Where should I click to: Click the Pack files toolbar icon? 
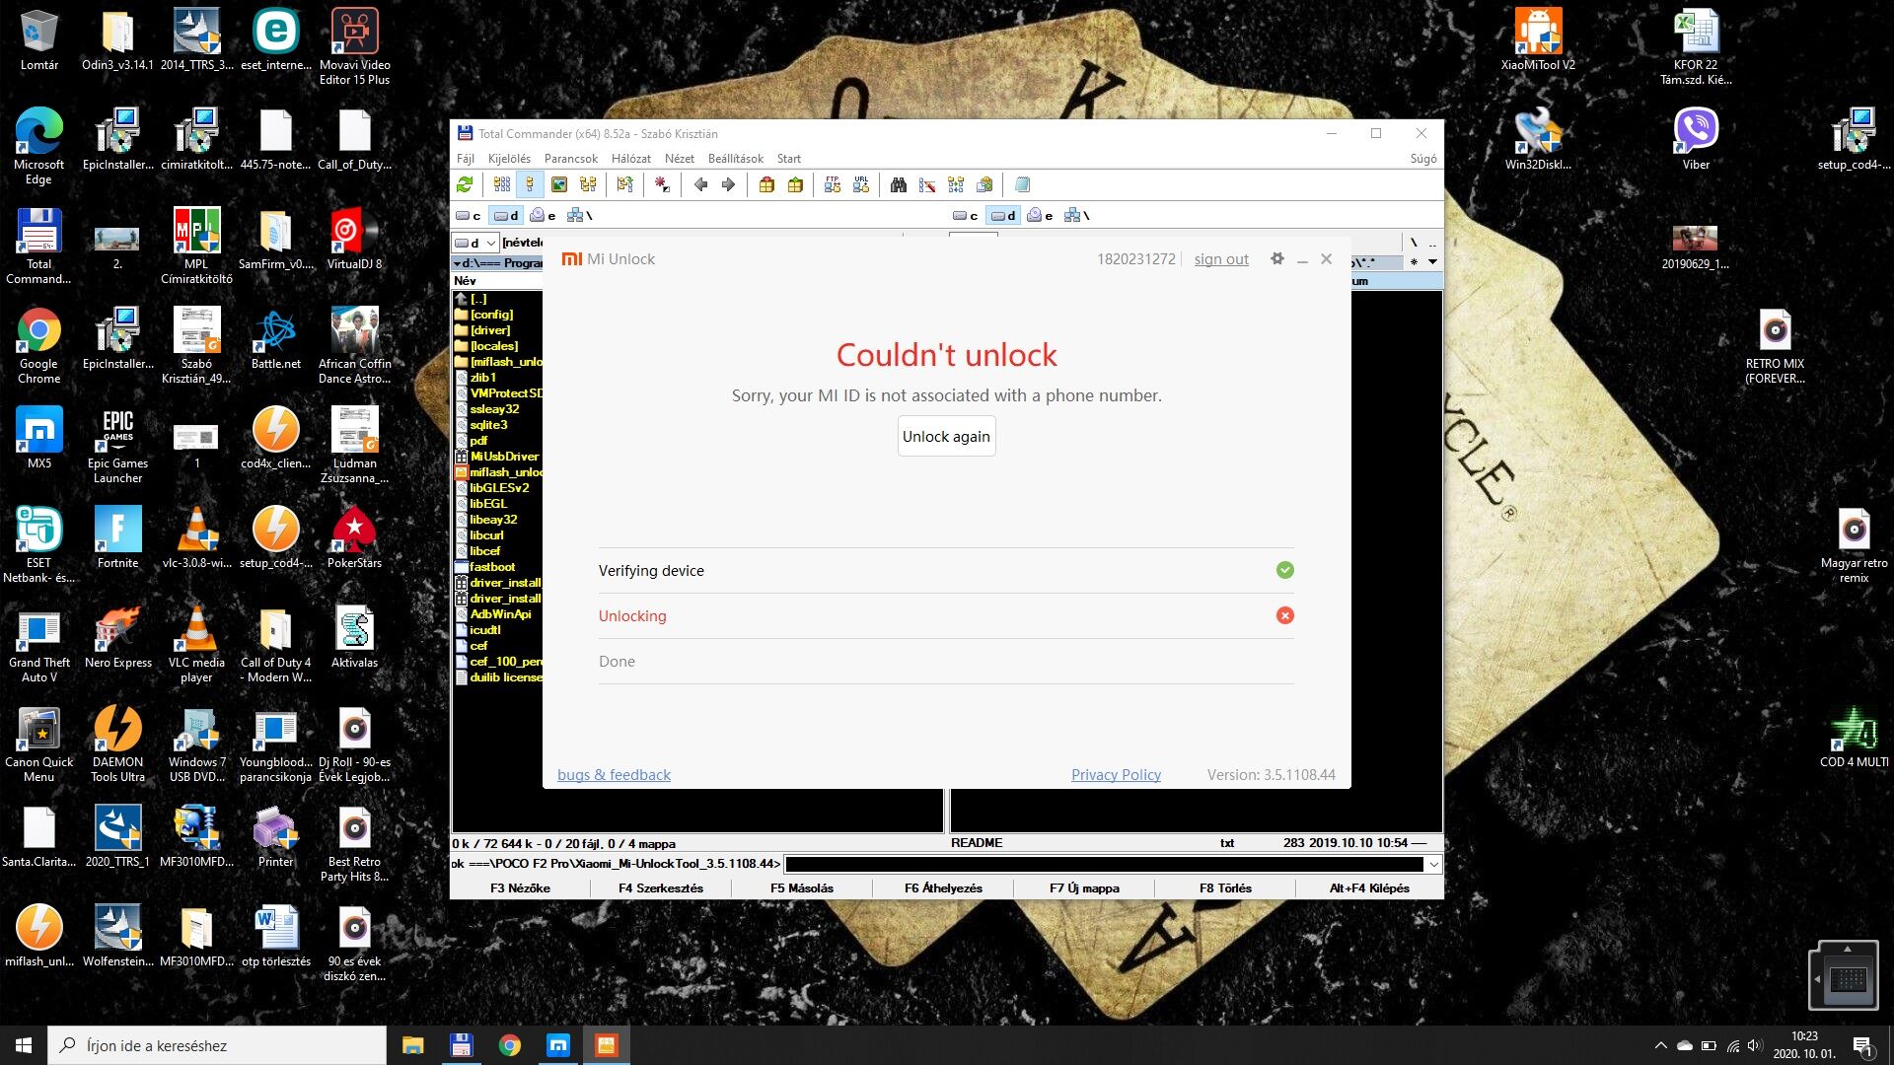(766, 184)
